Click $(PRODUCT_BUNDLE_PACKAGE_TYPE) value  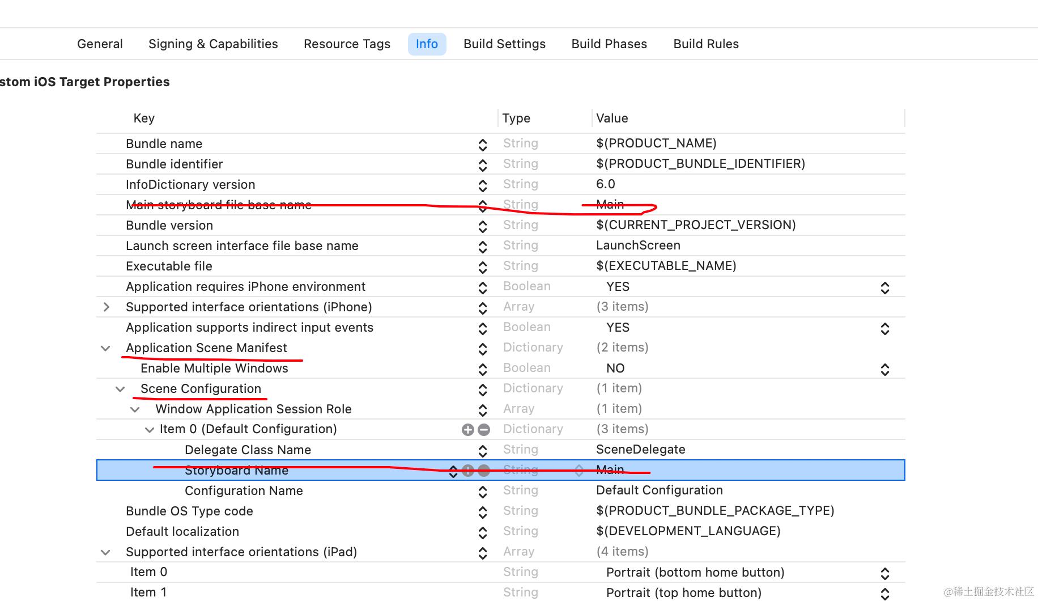click(715, 511)
